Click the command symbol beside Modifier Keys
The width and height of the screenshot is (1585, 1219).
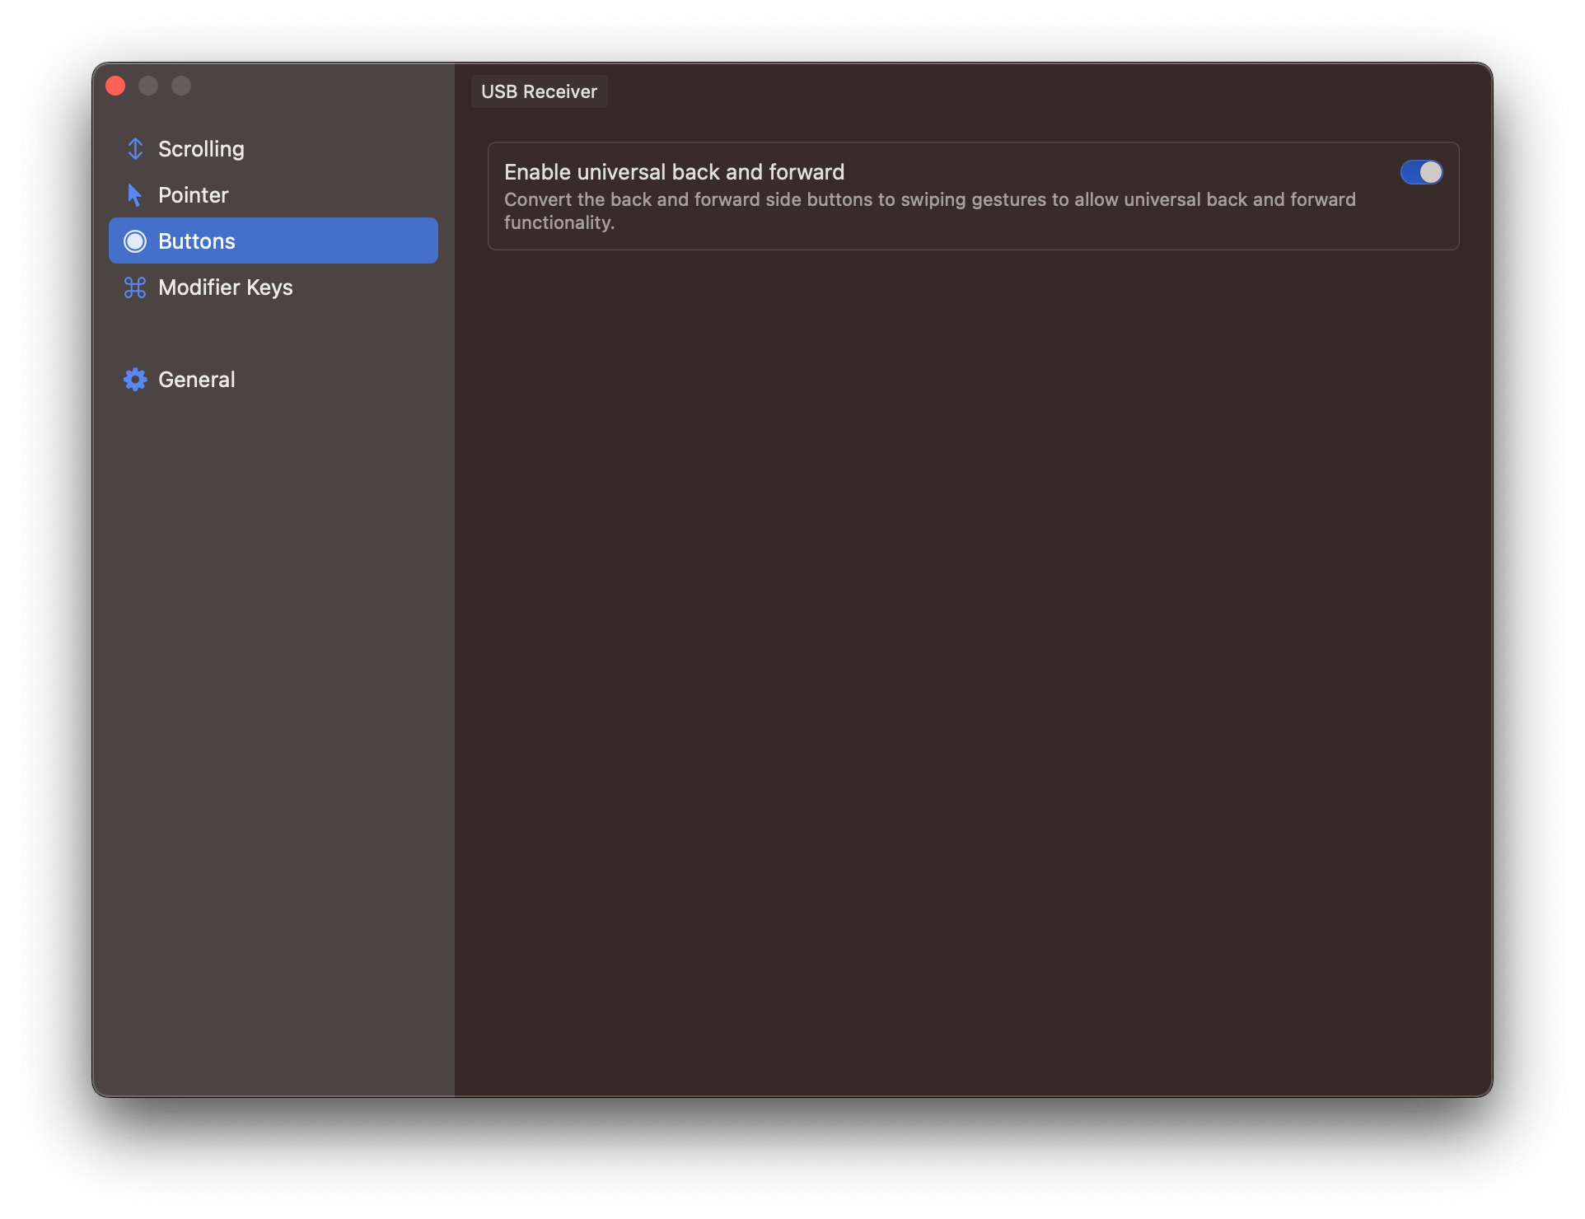136,287
